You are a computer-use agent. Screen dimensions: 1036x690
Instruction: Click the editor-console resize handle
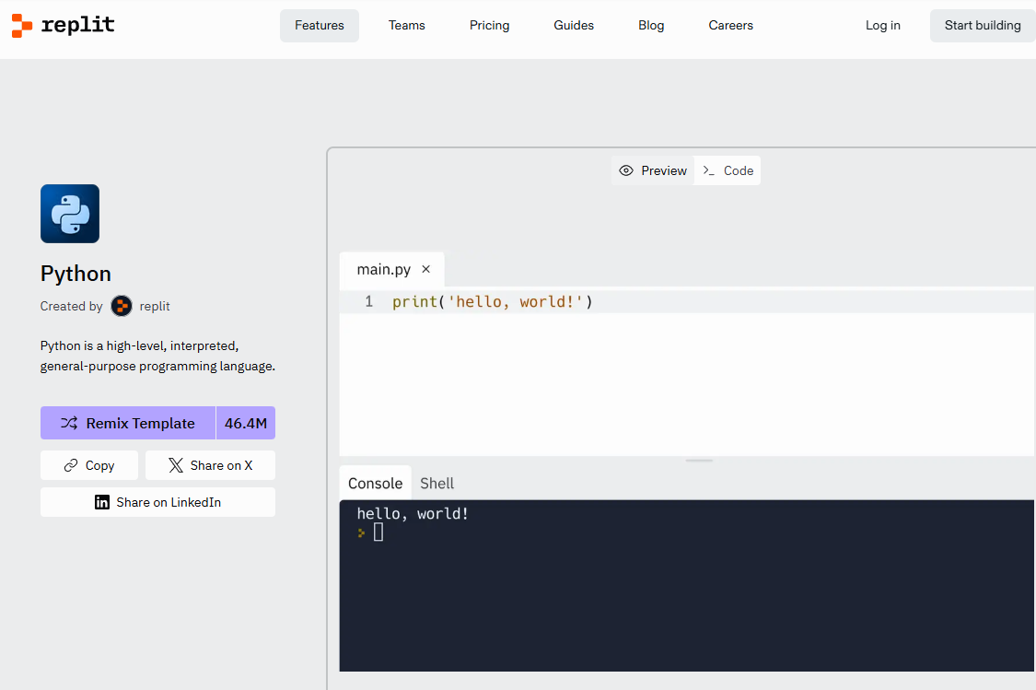[x=699, y=460]
